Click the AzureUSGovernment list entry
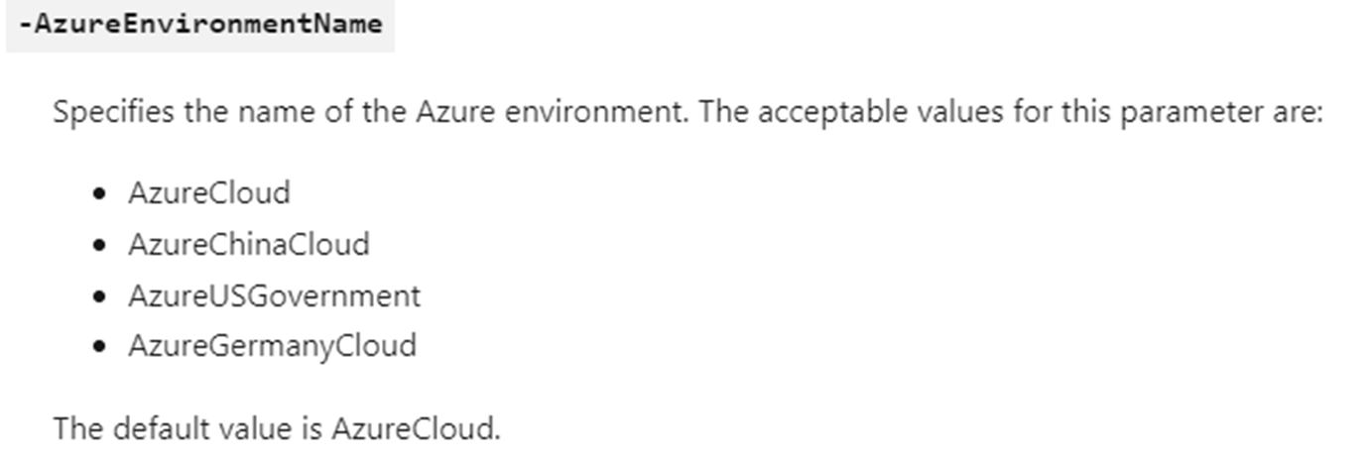The height and width of the screenshot is (460, 1371). pyautogui.click(x=274, y=295)
